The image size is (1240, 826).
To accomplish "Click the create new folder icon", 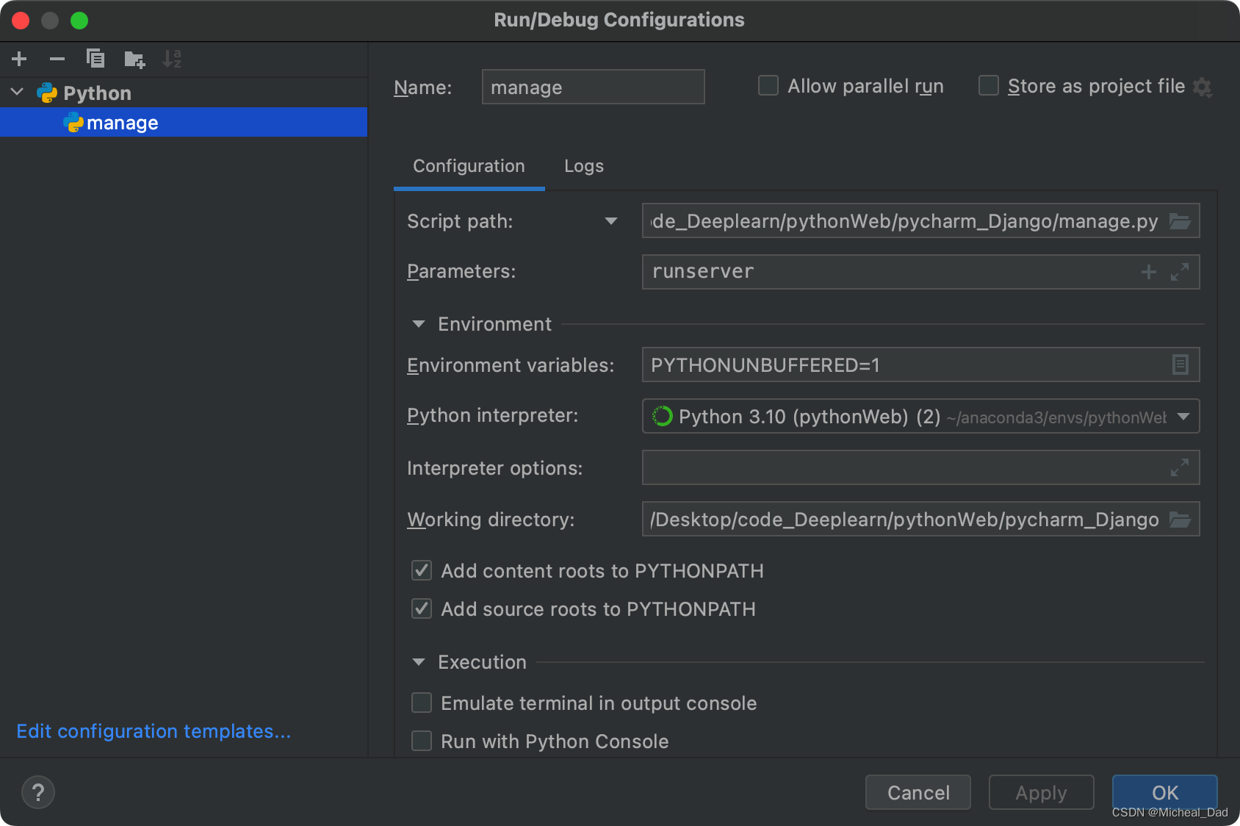I will point(134,60).
